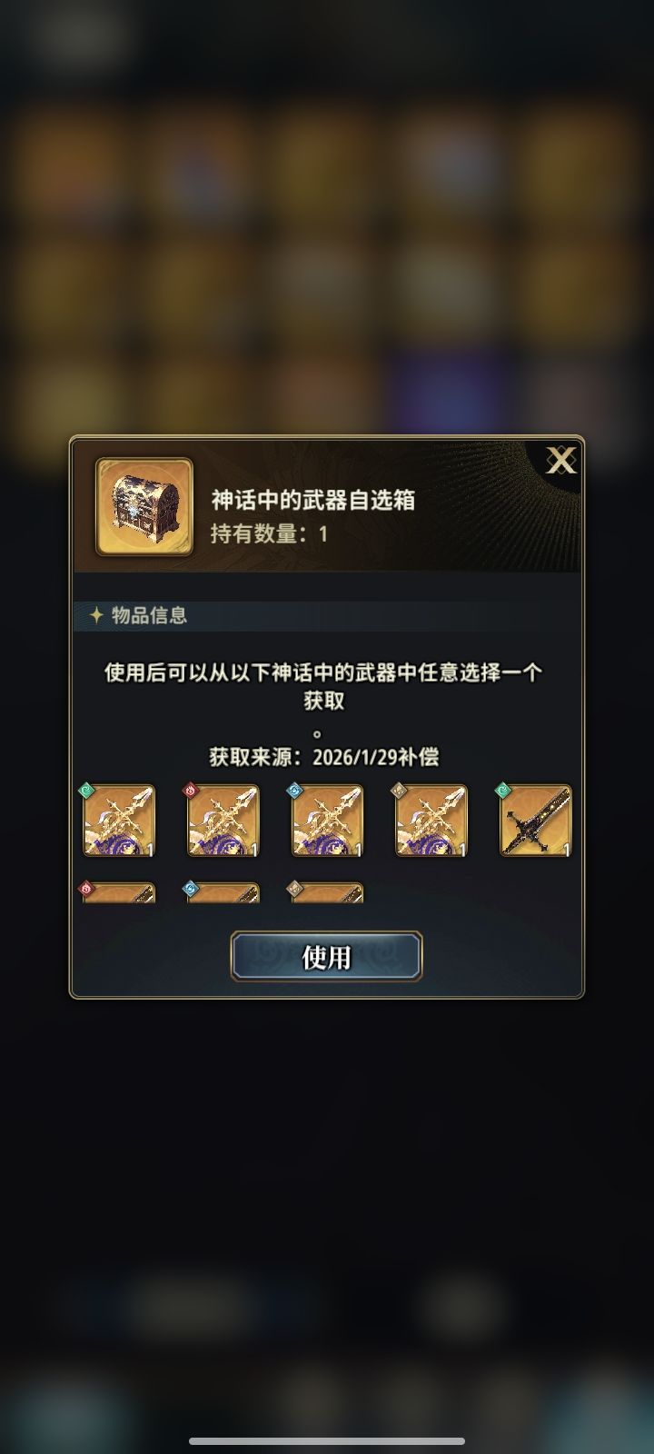Select the green wind-element golden spear
This screenshot has height=1454, width=654.
pos(119,821)
